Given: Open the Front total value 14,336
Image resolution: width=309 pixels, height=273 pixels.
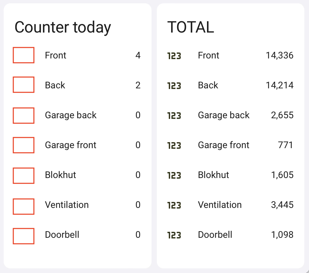Looking at the screenshot, I should tap(280, 55).
